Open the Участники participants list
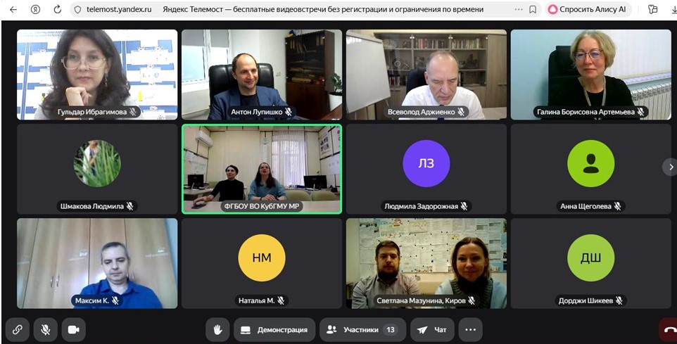This screenshot has height=344, width=677. point(362,330)
